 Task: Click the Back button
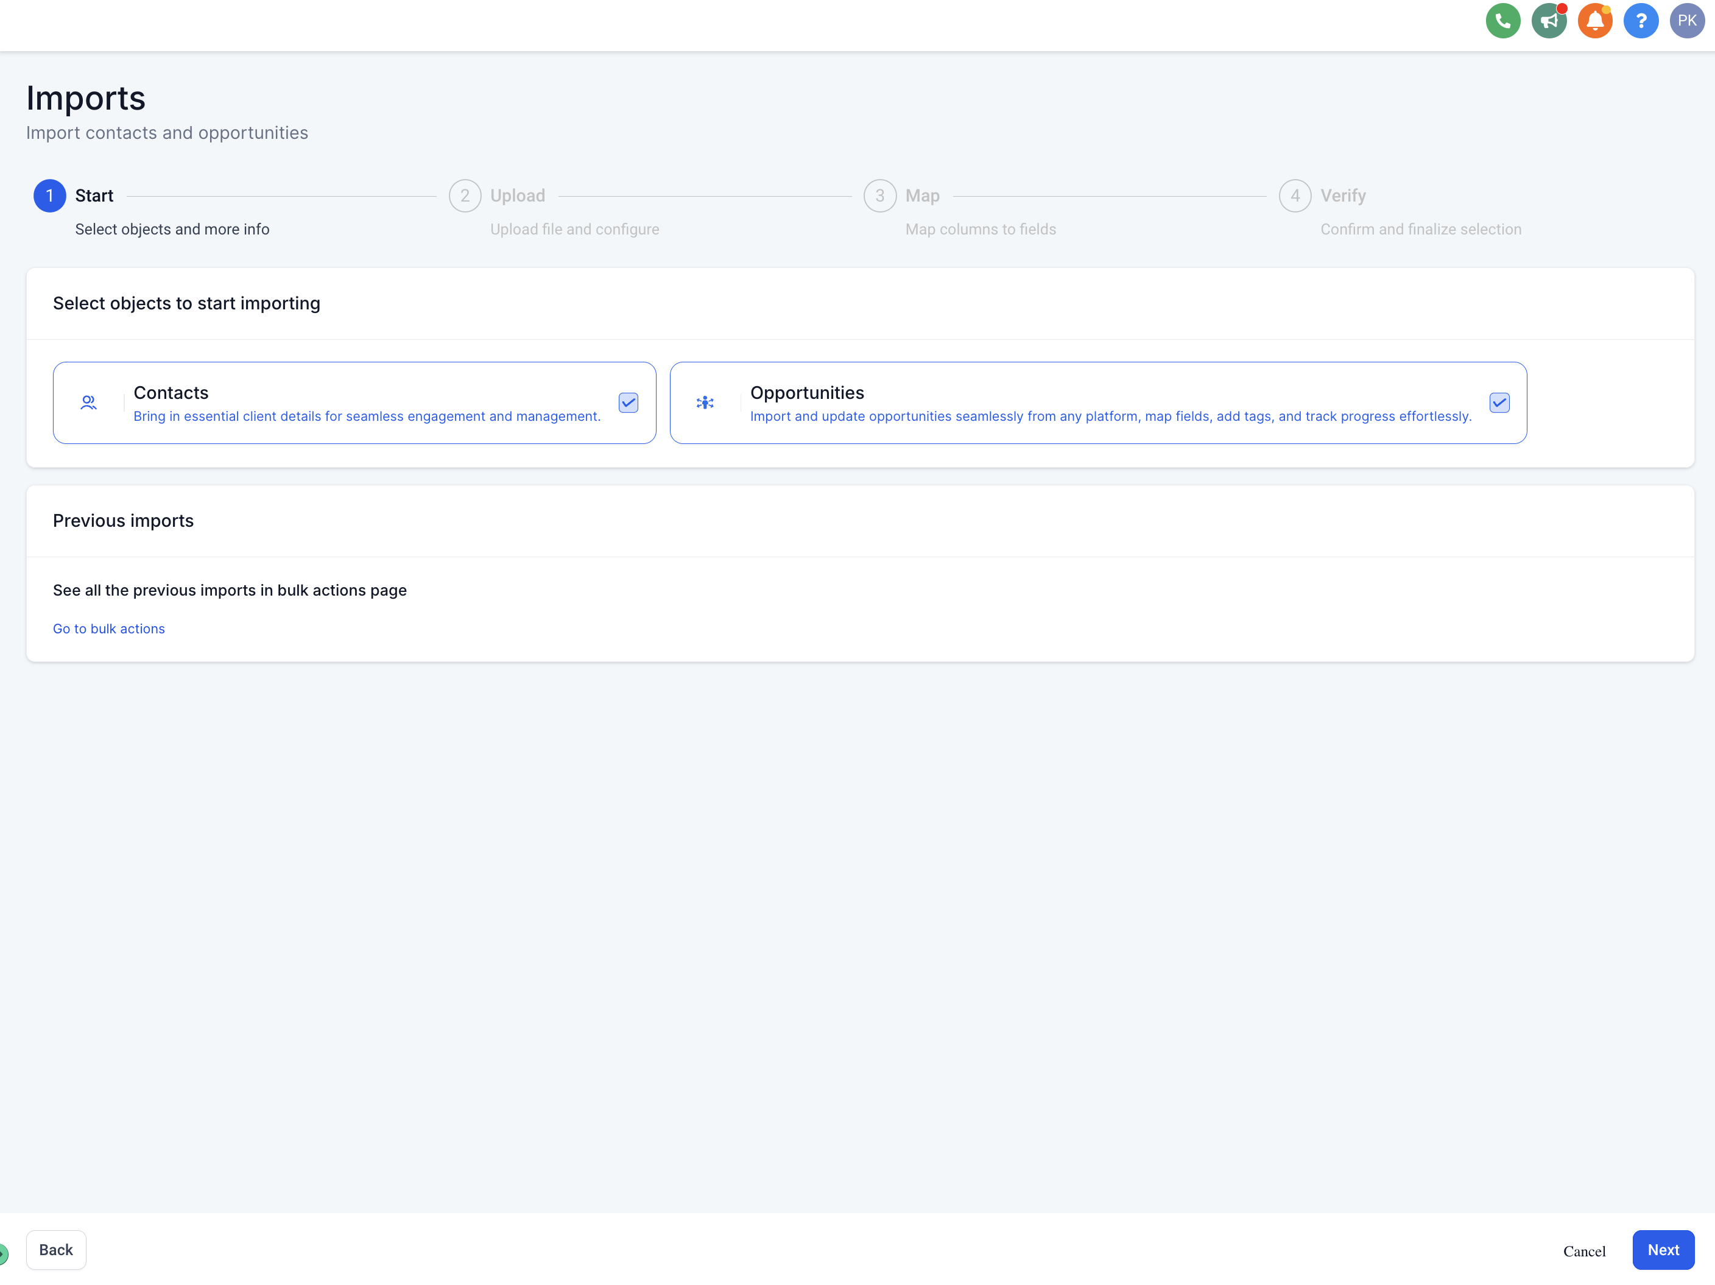pos(56,1249)
